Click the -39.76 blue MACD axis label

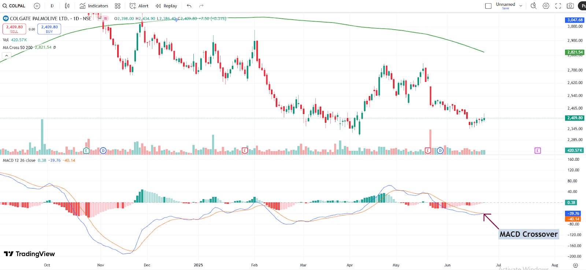(573, 213)
